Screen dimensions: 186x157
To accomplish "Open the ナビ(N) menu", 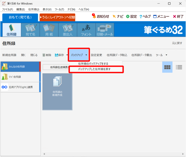I will [71, 9].
